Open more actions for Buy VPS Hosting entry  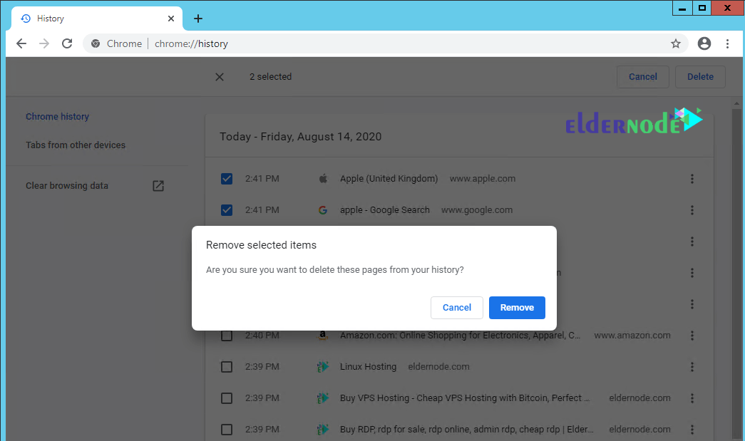692,398
